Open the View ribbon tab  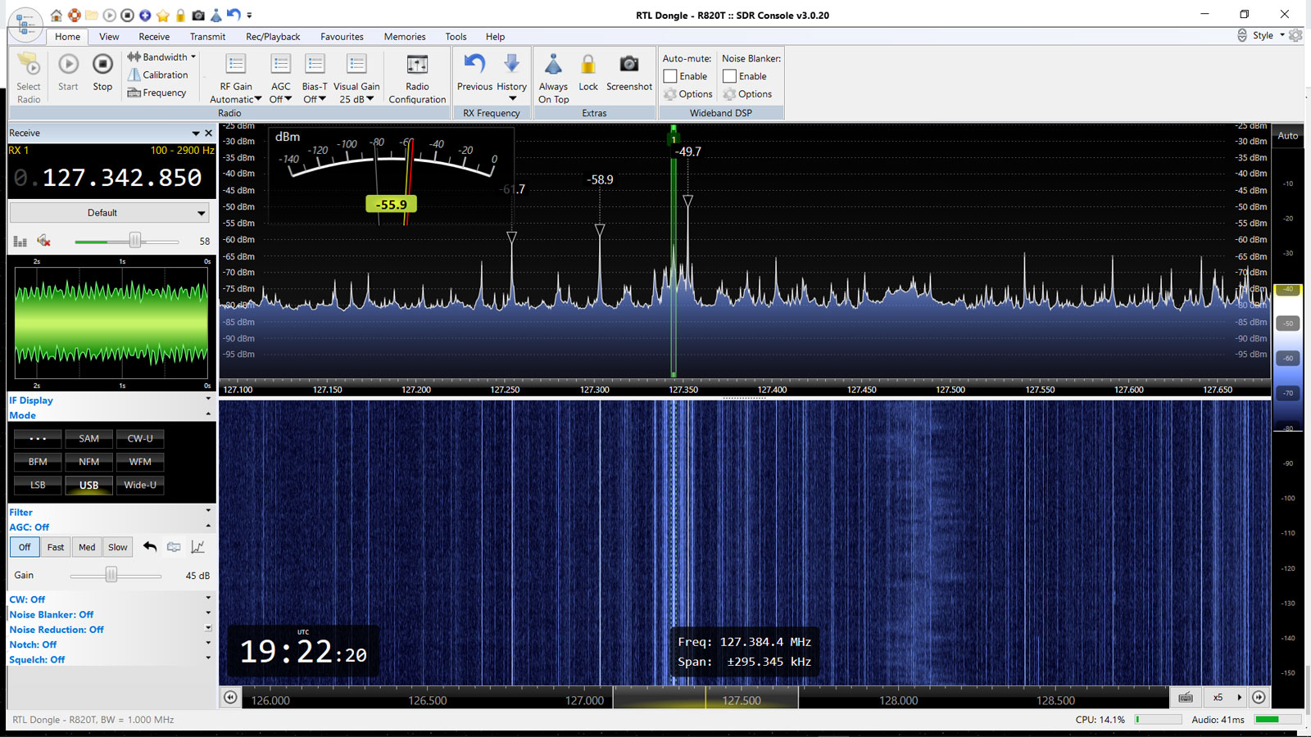click(x=109, y=36)
